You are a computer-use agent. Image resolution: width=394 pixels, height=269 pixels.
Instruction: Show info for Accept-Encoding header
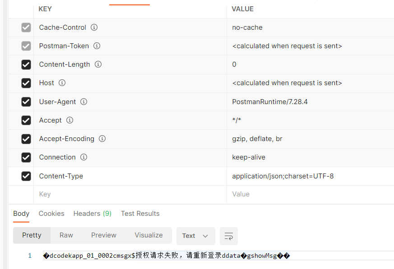tap(102, 138)
